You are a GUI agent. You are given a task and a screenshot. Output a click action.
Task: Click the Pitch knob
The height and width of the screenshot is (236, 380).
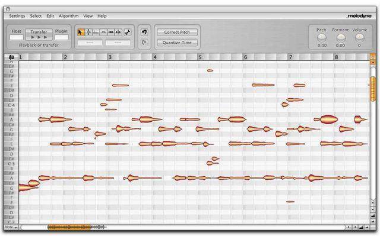[322, 38]
